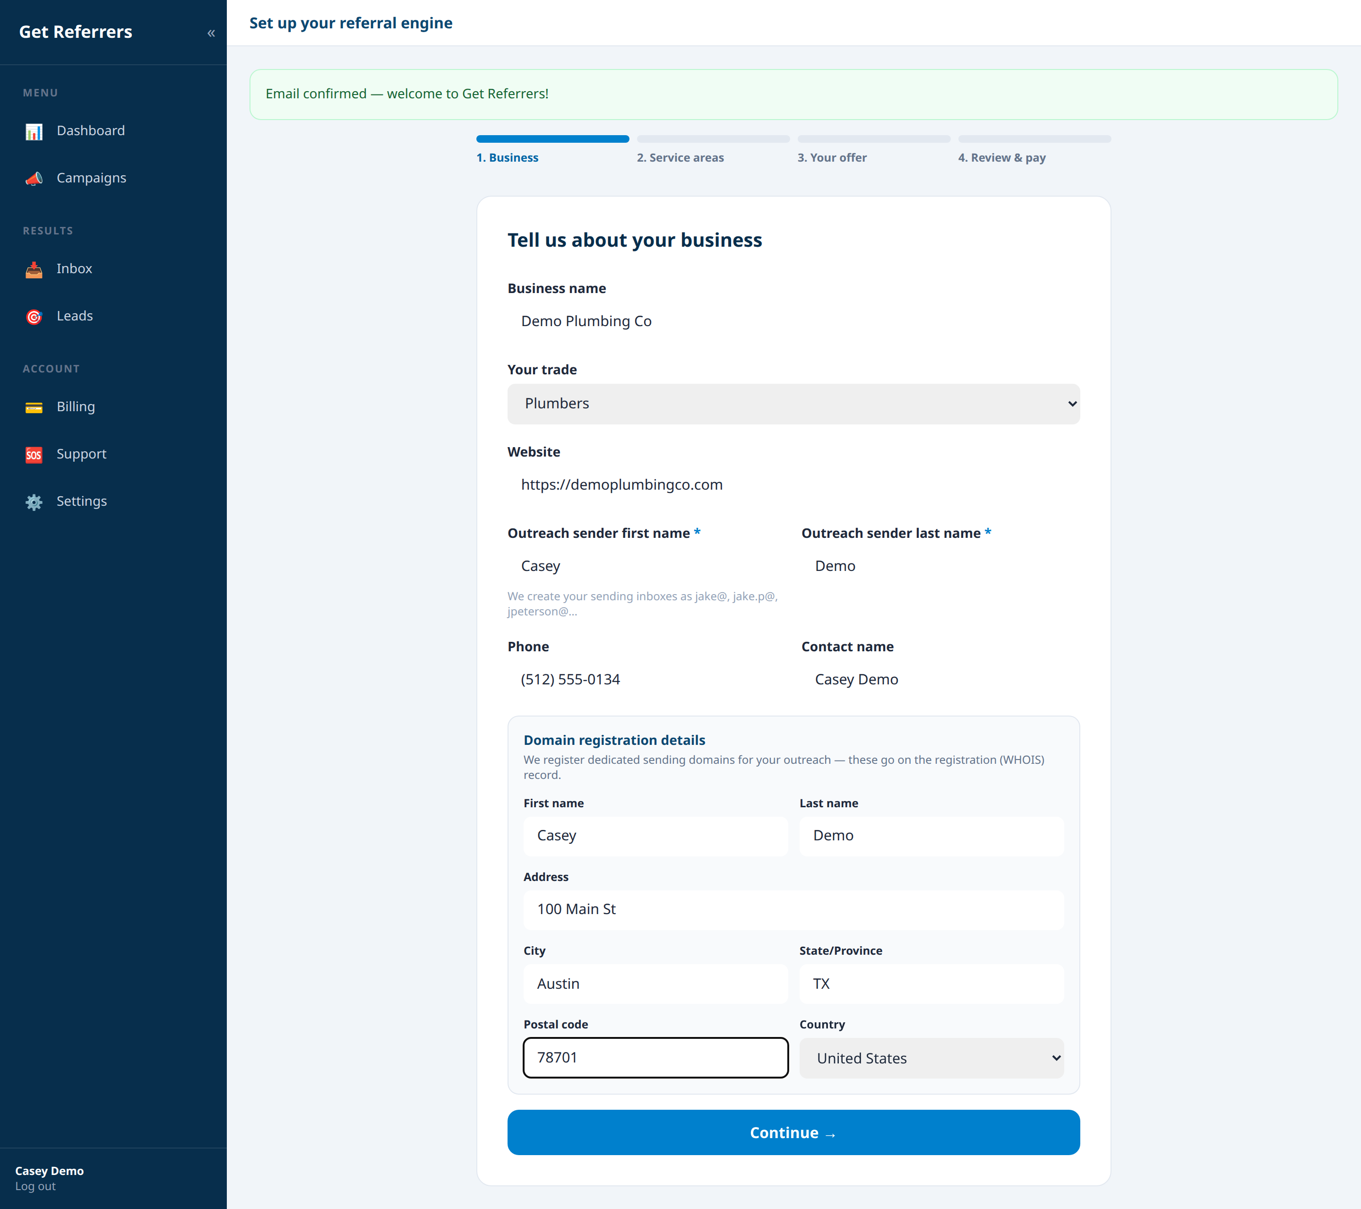
Task: Click the Settings gear icon
Action: click(34, 501)
